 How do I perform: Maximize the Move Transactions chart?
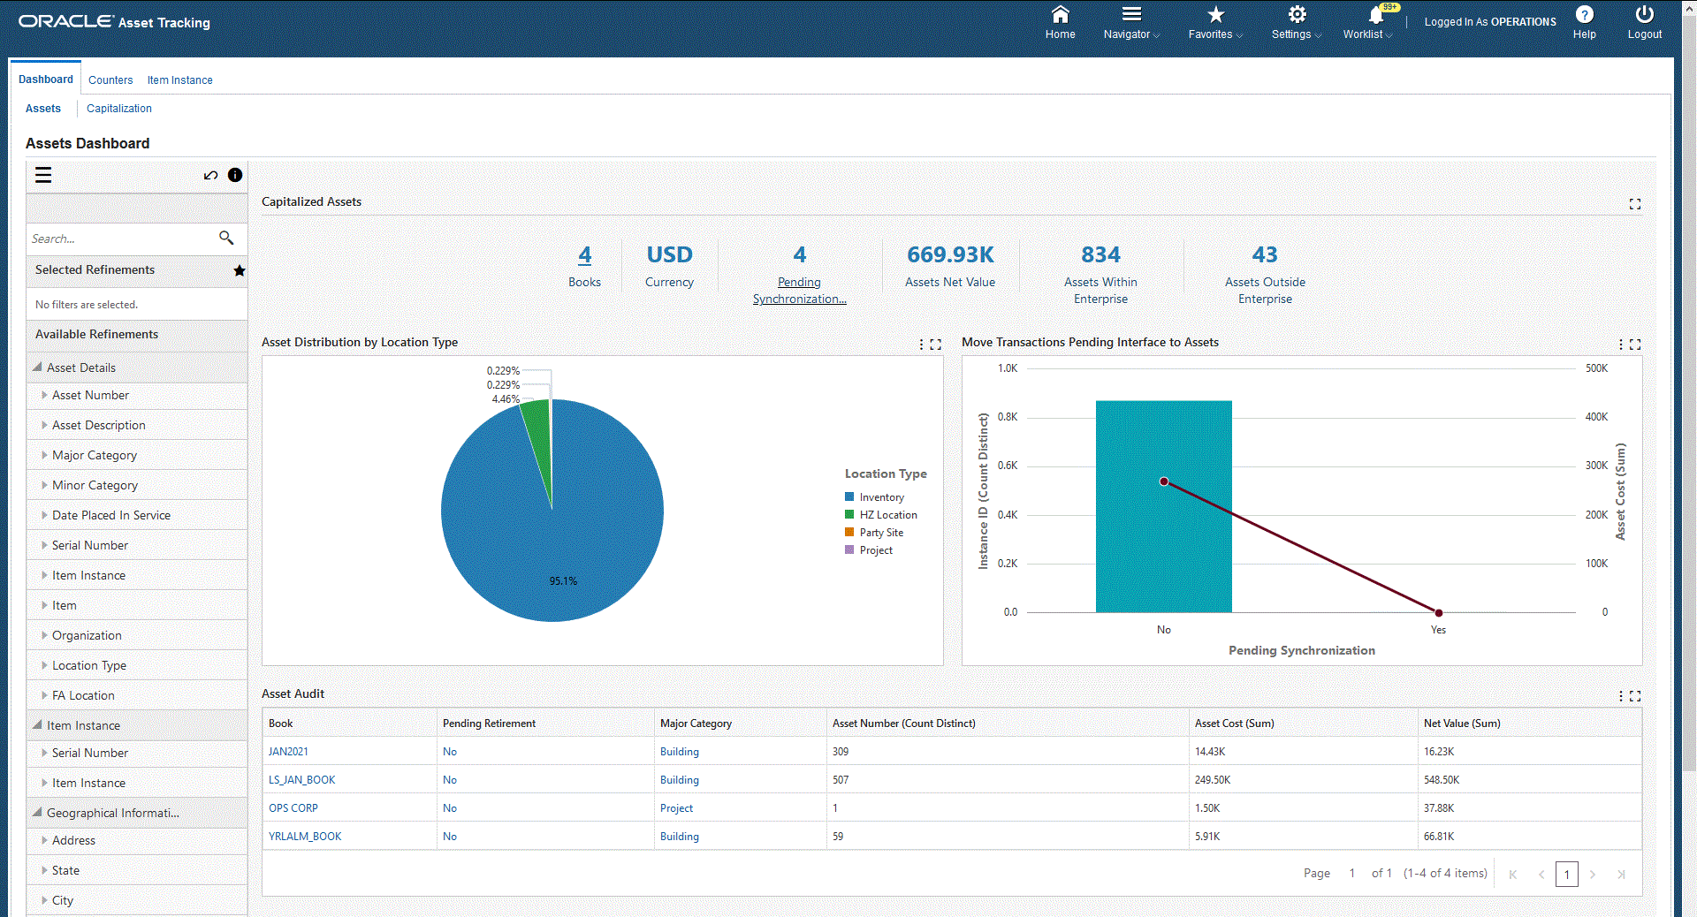[x=1635, y=345]
